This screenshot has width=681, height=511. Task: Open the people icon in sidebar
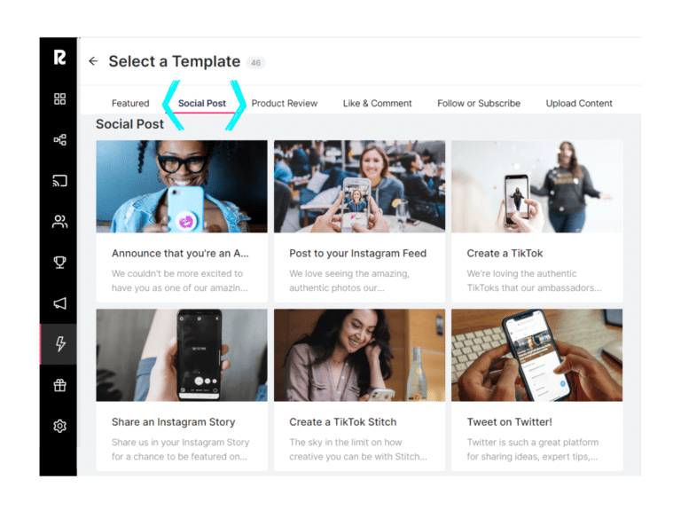tap(59, 222)
